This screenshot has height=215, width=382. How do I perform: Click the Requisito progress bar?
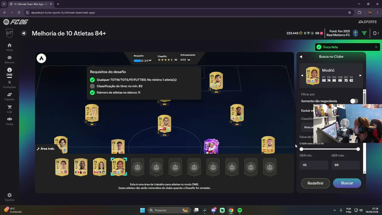(138, 61)
